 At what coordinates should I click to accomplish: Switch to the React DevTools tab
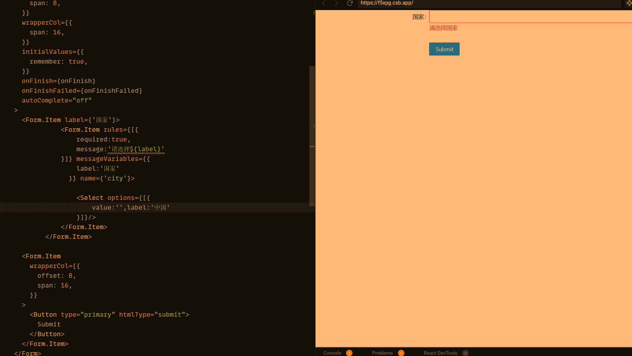(x=440, y=353)
